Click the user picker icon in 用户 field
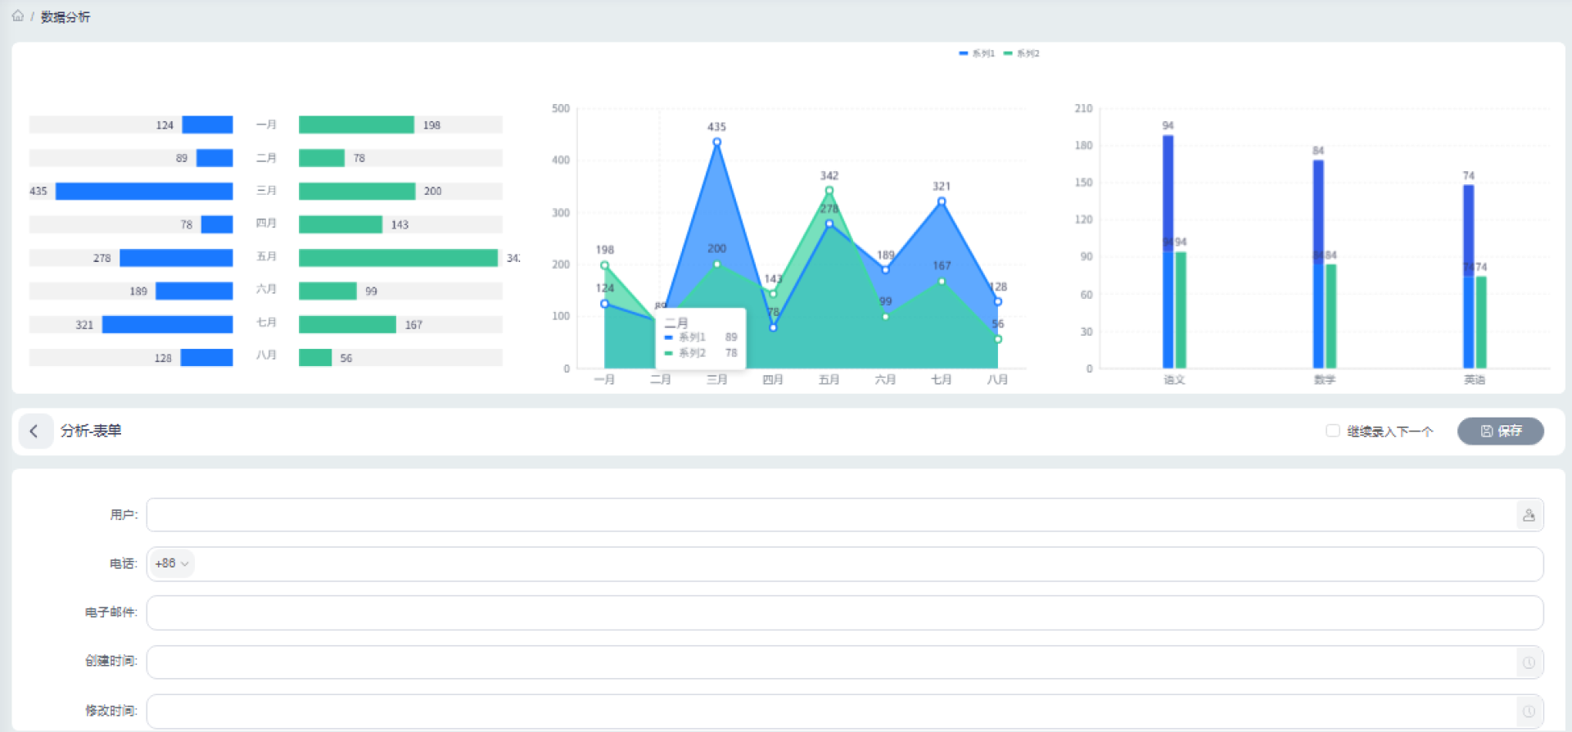Viewport: 1572px width, 732px height. (1528, 515)
